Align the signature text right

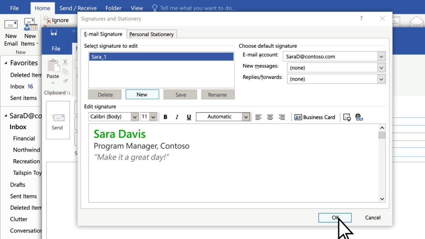pyautogui.click(x=282, y=117)
